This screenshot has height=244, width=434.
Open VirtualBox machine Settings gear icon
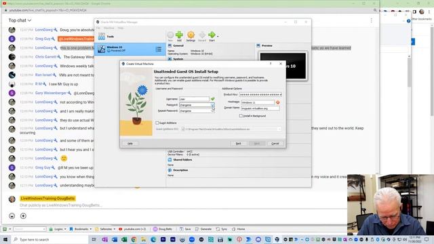(191, 35)
